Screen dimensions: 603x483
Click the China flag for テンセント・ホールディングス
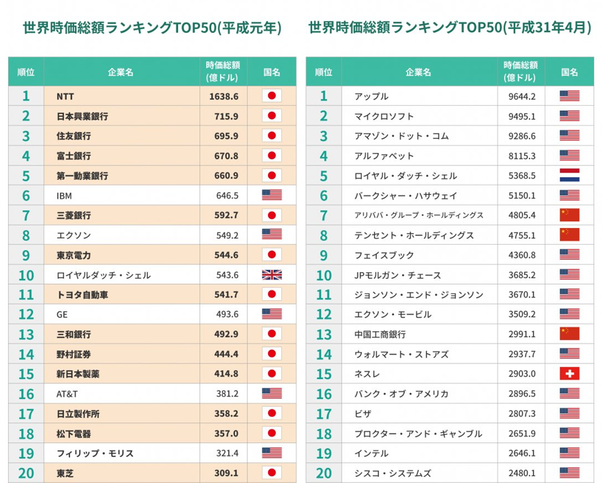coord(569,235)
